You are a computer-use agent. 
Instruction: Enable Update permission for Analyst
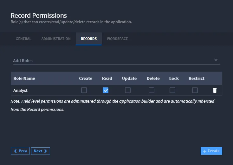tap(128, 90)
